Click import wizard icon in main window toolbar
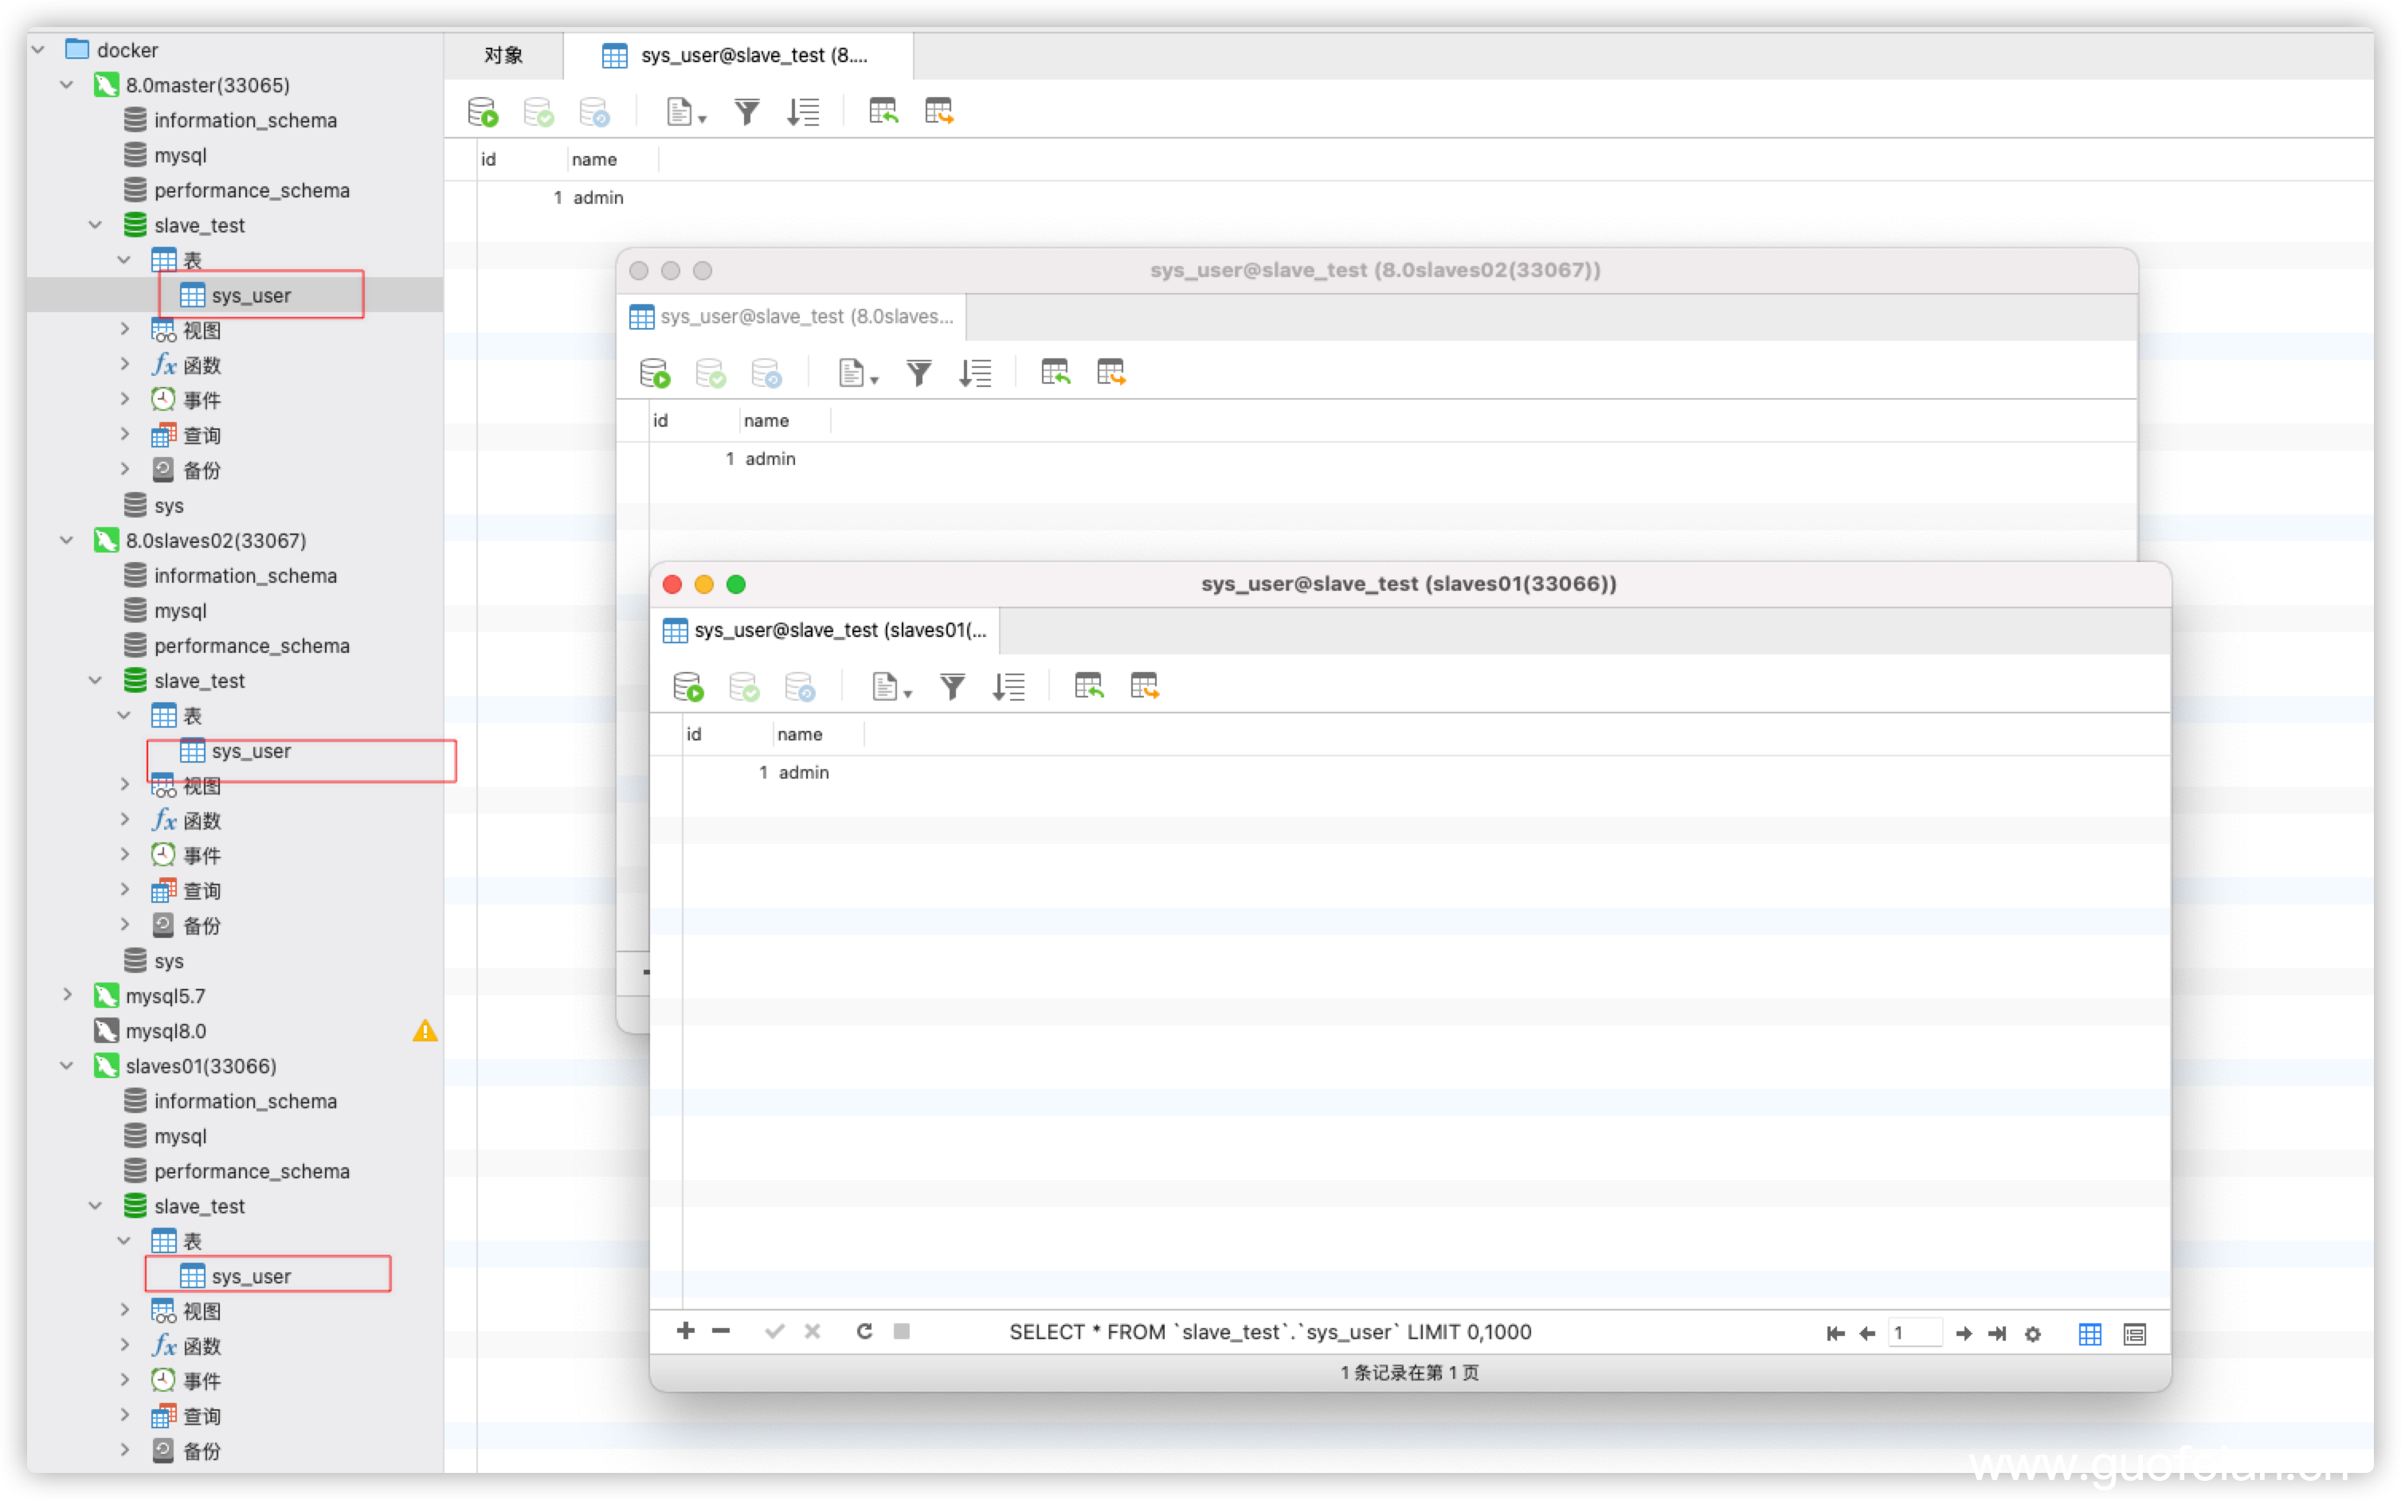Screen dimensions: 2401x1500 (883, 111)
